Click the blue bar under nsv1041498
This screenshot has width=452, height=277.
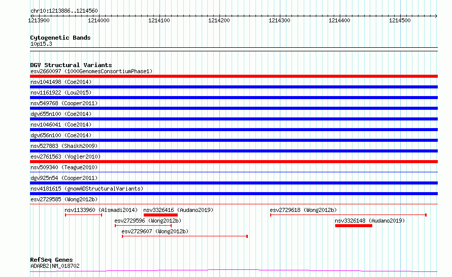234,87
